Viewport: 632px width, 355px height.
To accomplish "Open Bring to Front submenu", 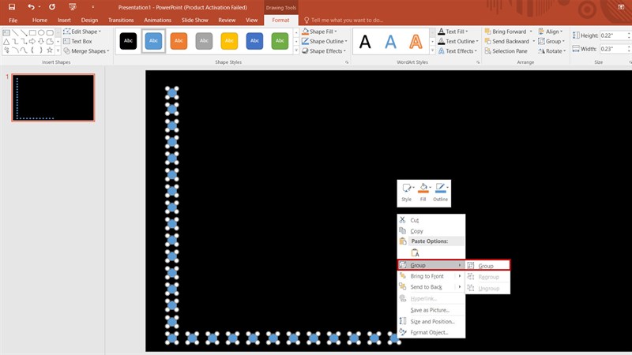I will click(431, 276).
